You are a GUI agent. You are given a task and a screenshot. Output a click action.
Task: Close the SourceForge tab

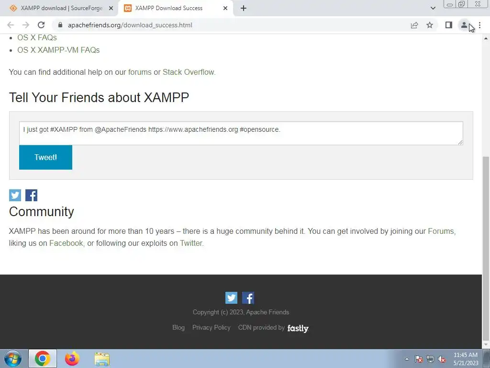(x=111, y=8)
